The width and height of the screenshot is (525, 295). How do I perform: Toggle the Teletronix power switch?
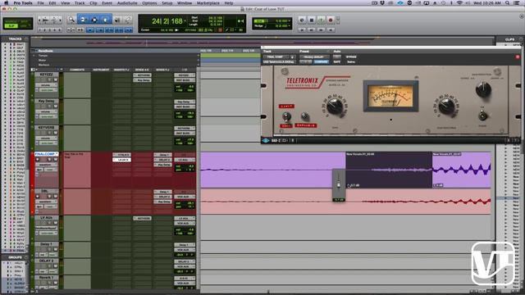482,116
